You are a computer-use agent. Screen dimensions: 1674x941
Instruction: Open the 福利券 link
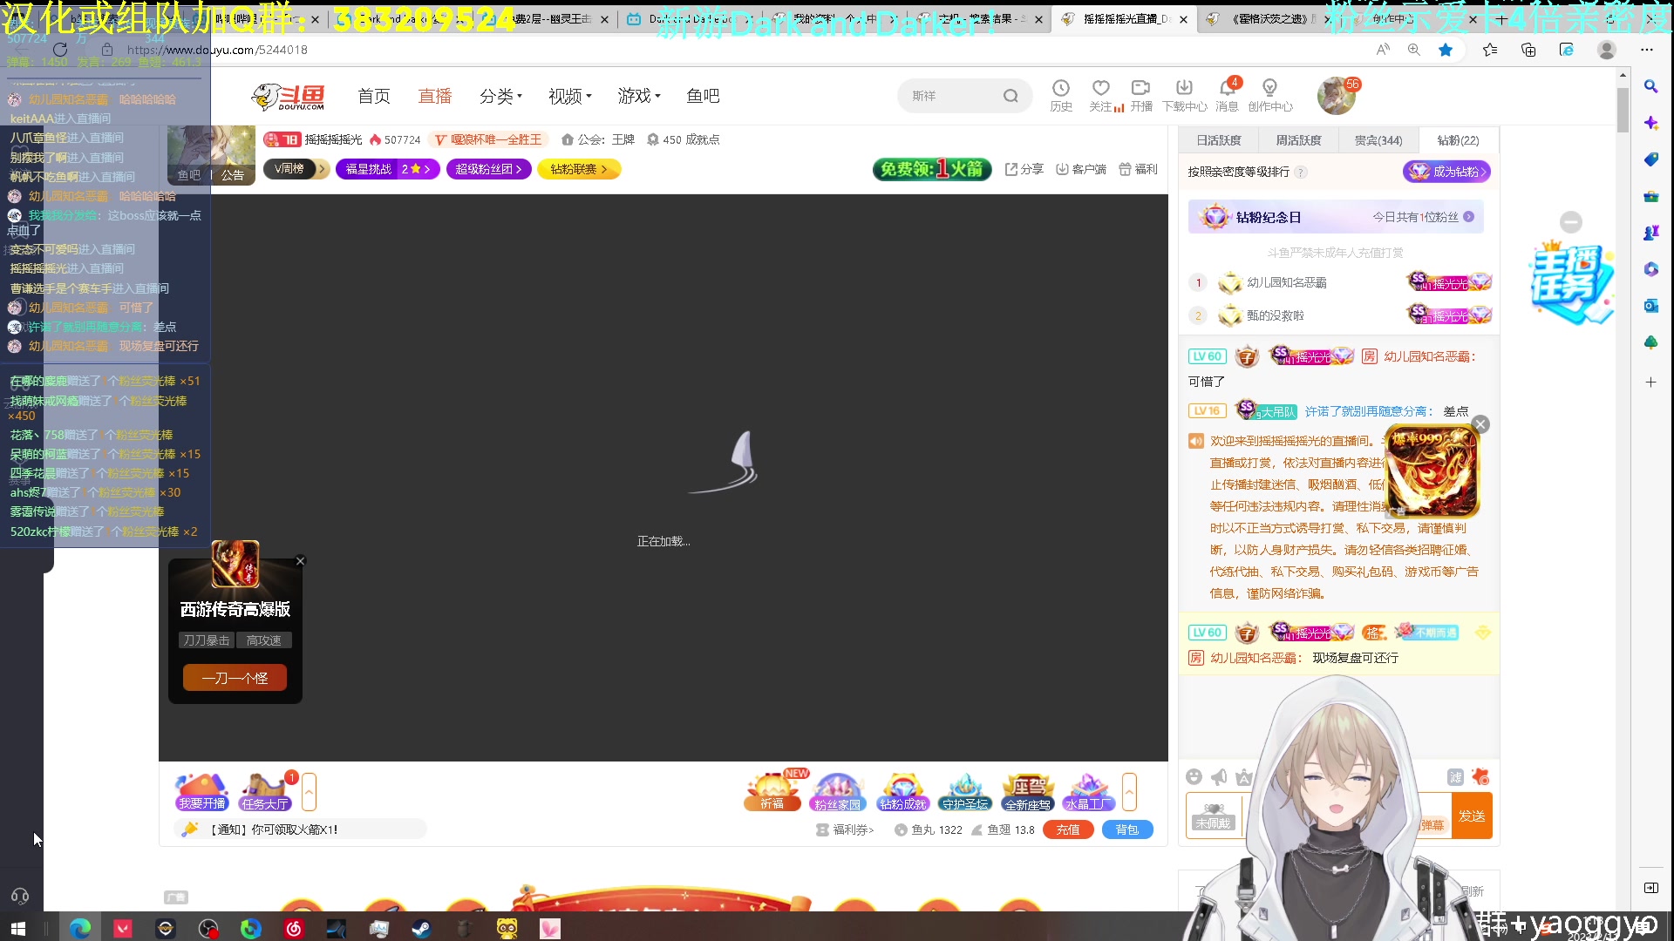pos(845,829)
